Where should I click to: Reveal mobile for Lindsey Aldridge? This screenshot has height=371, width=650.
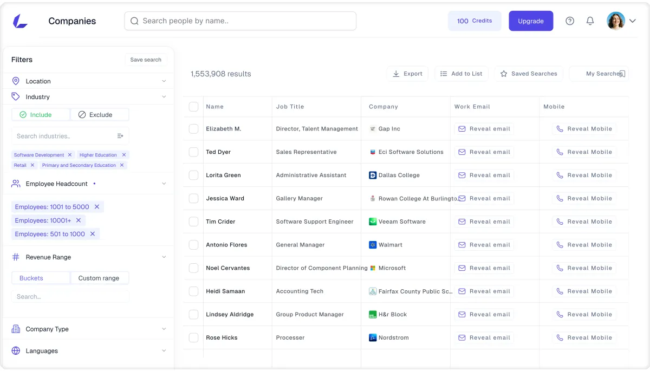(x=584, y=315)
